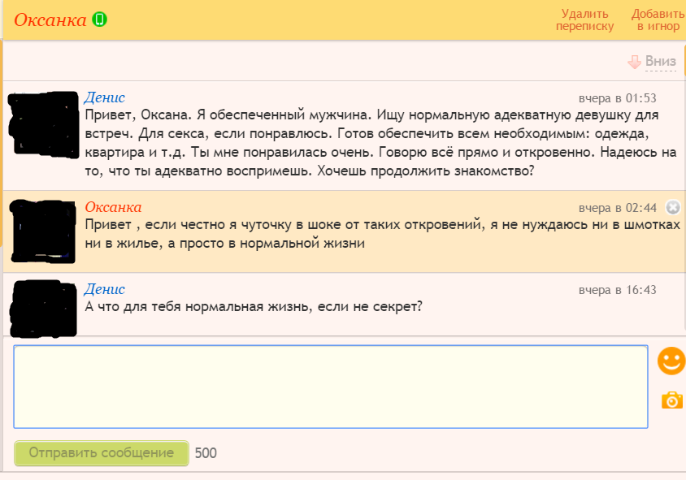Delete Оксанка's message with the round x icon

[673, 207]
